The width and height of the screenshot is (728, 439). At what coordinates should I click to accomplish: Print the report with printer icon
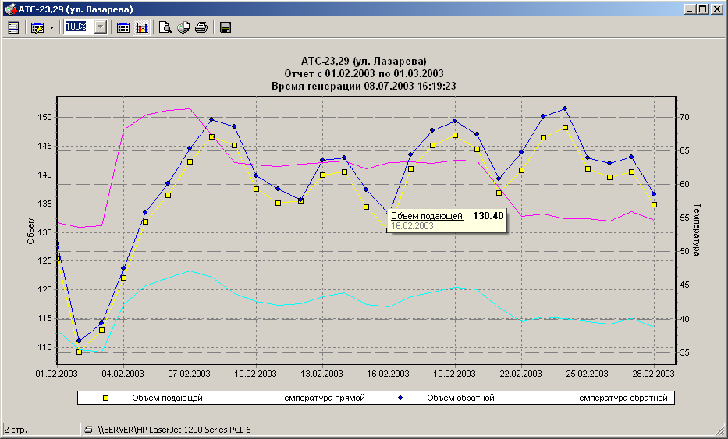[201, 28]
